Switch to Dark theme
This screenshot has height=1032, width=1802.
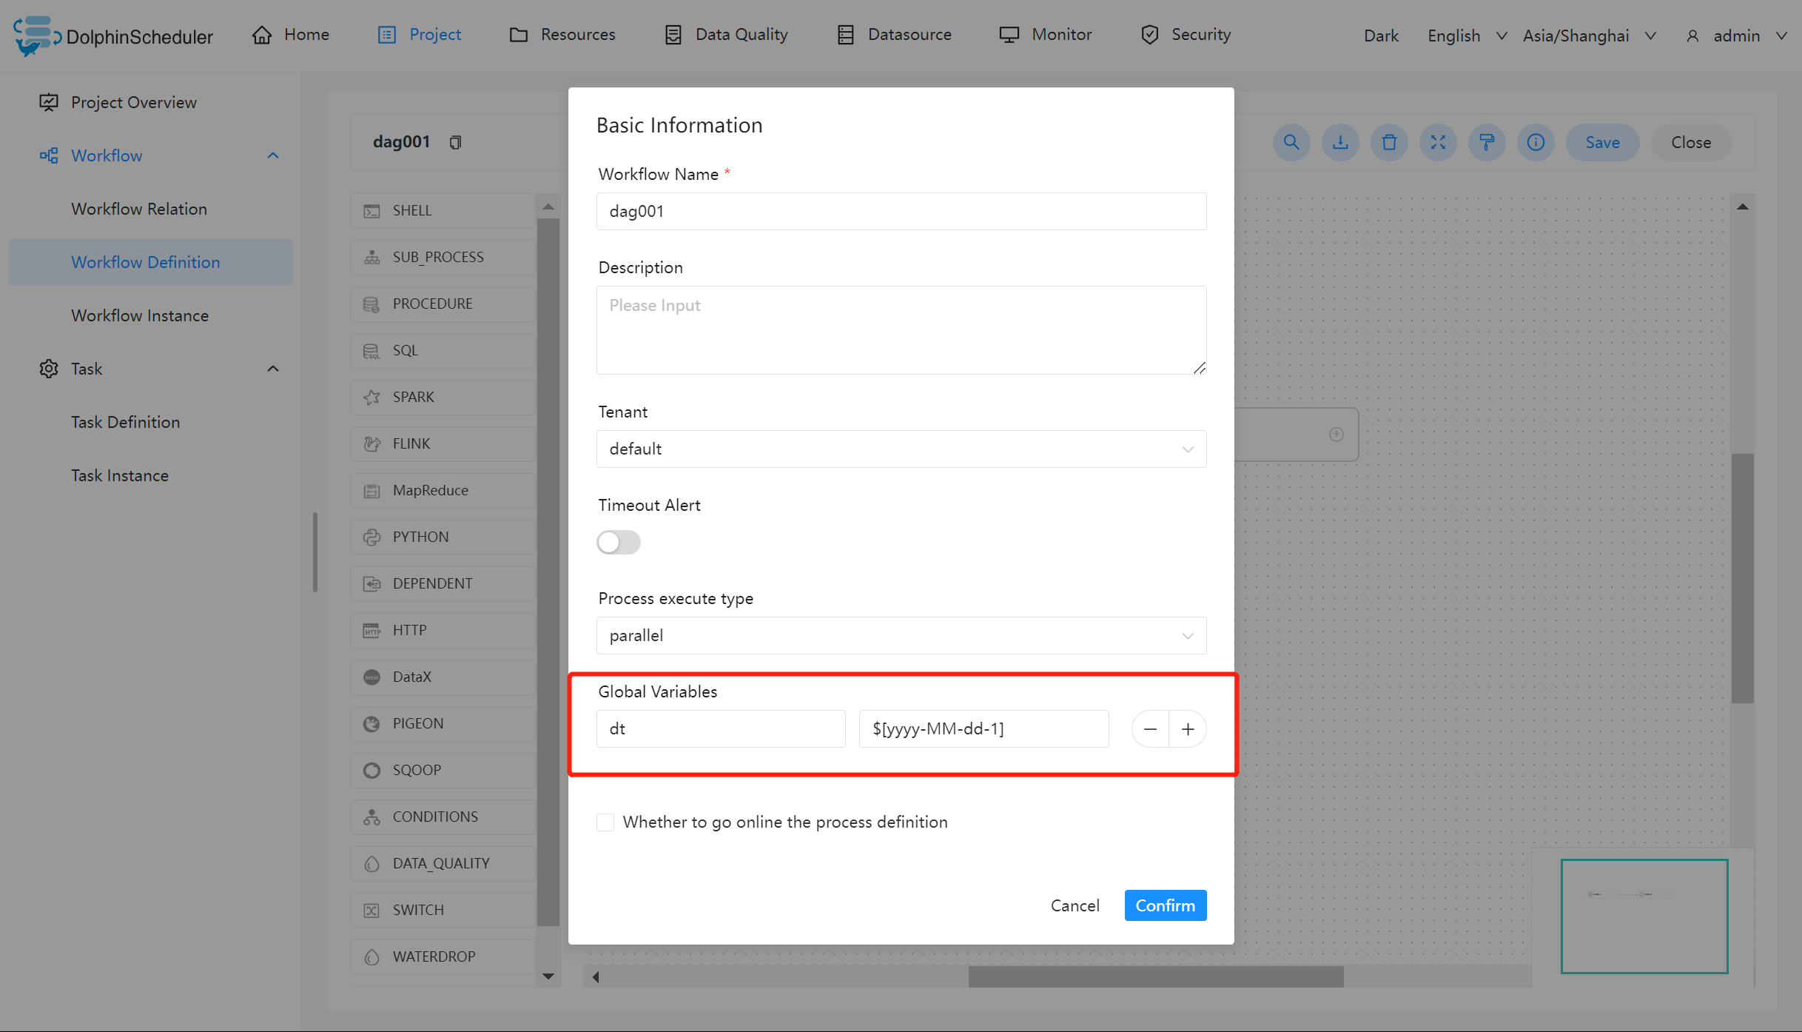[x=1381, y=36]
